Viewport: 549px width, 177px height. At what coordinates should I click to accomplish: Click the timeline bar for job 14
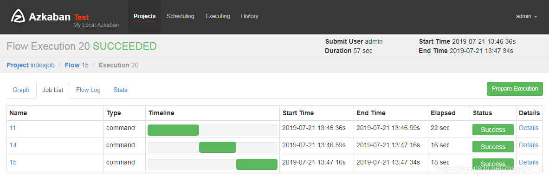(218, 147)
